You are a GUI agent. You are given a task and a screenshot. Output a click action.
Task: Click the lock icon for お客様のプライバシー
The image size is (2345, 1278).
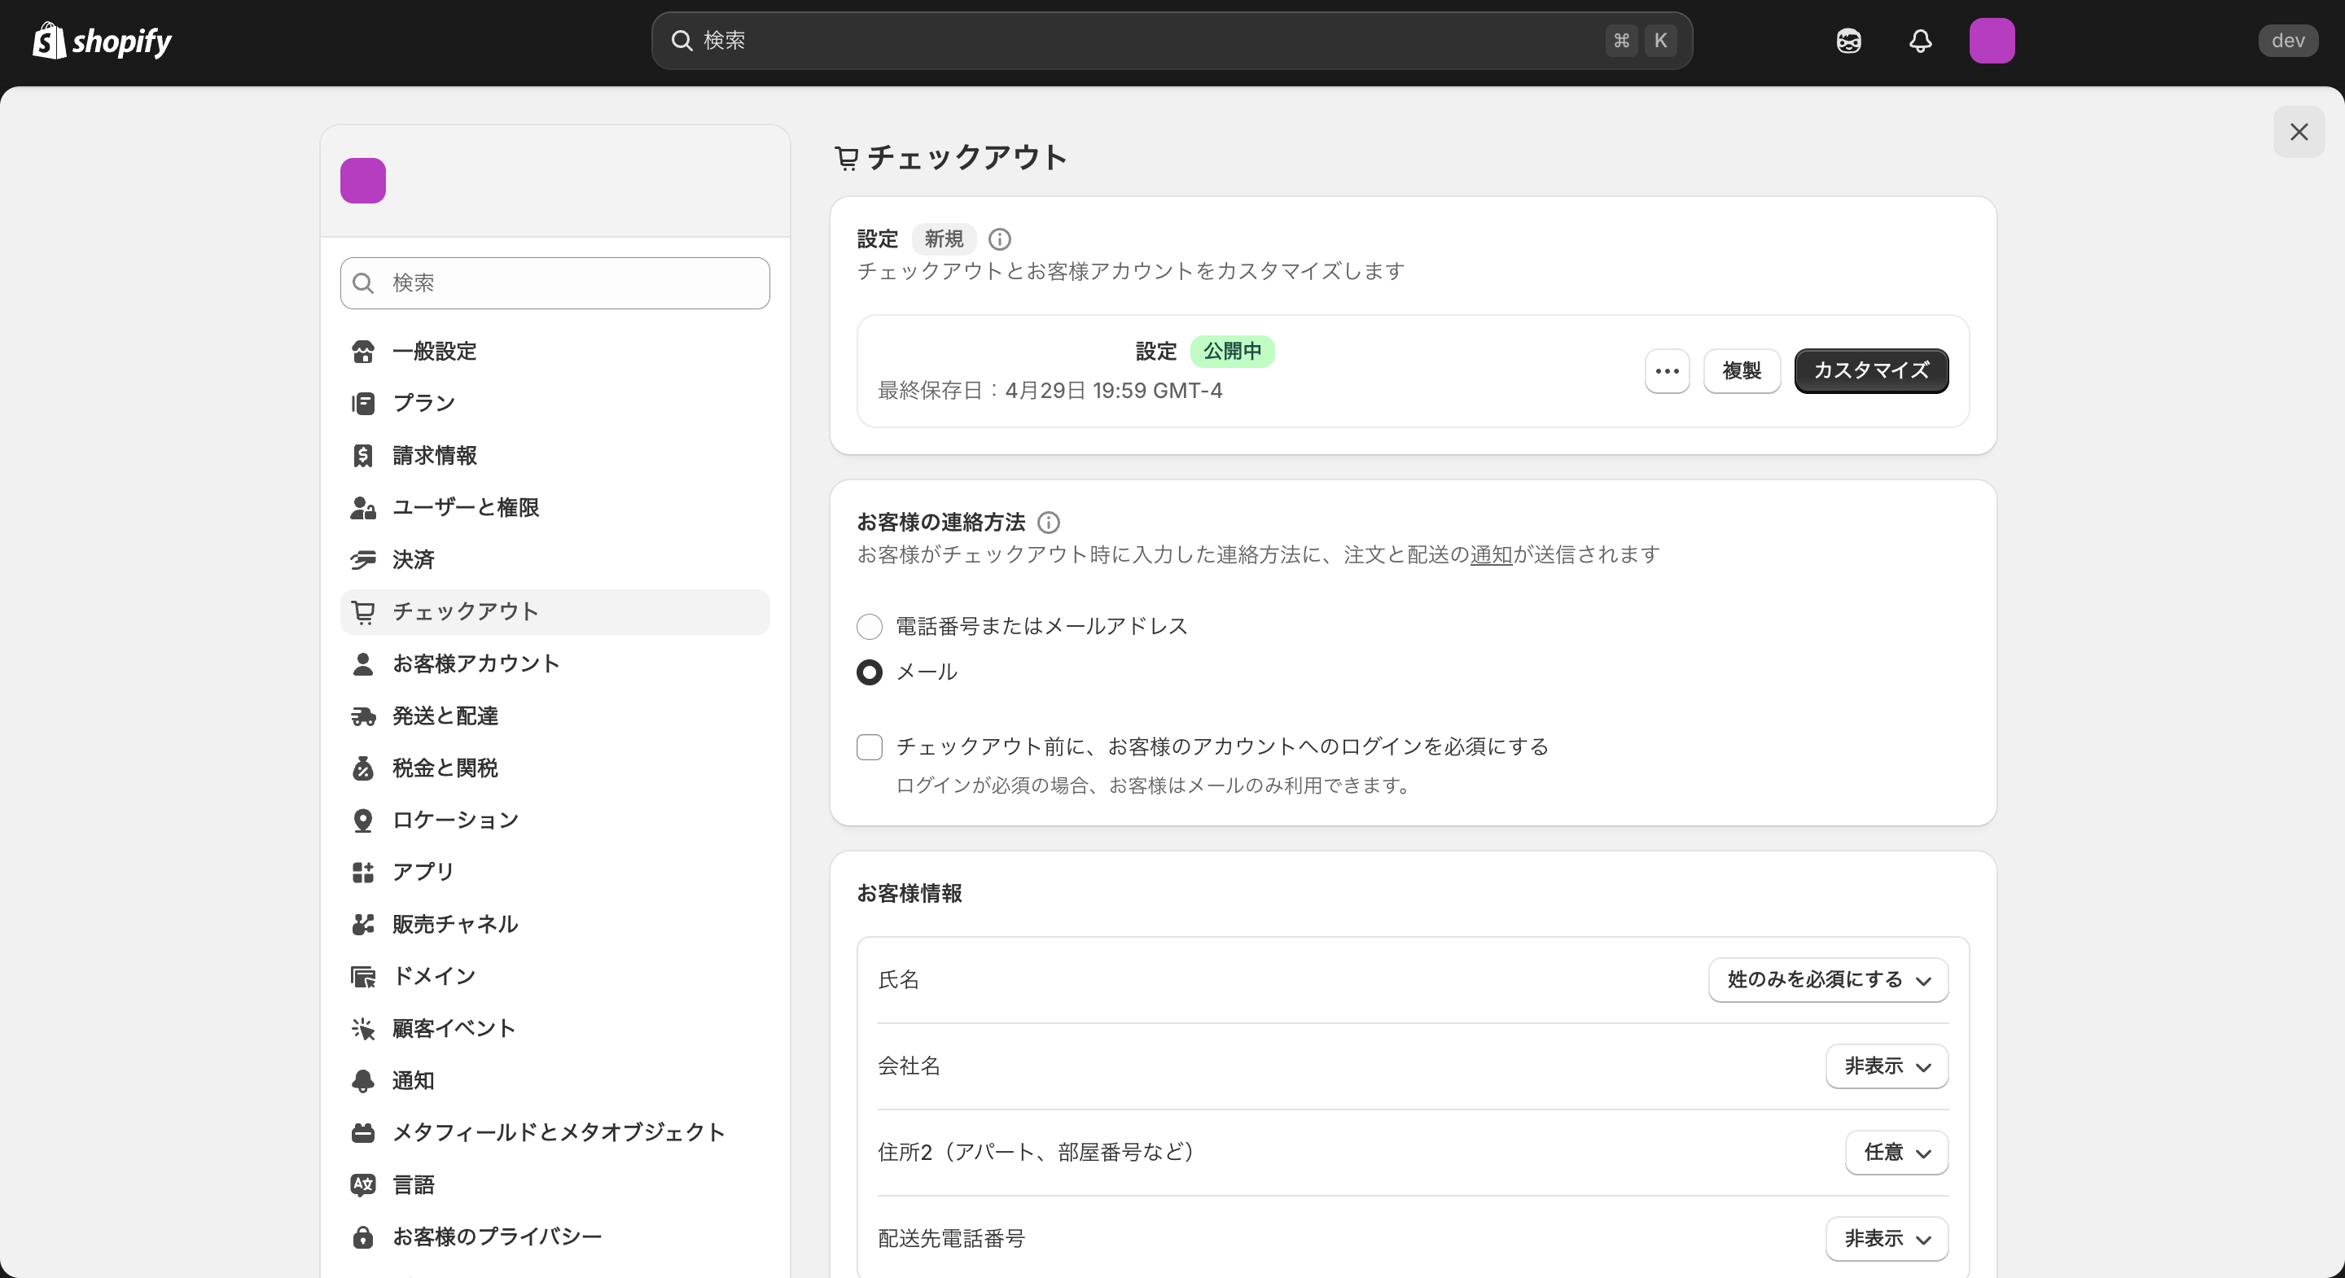(x=363, y=1236)
